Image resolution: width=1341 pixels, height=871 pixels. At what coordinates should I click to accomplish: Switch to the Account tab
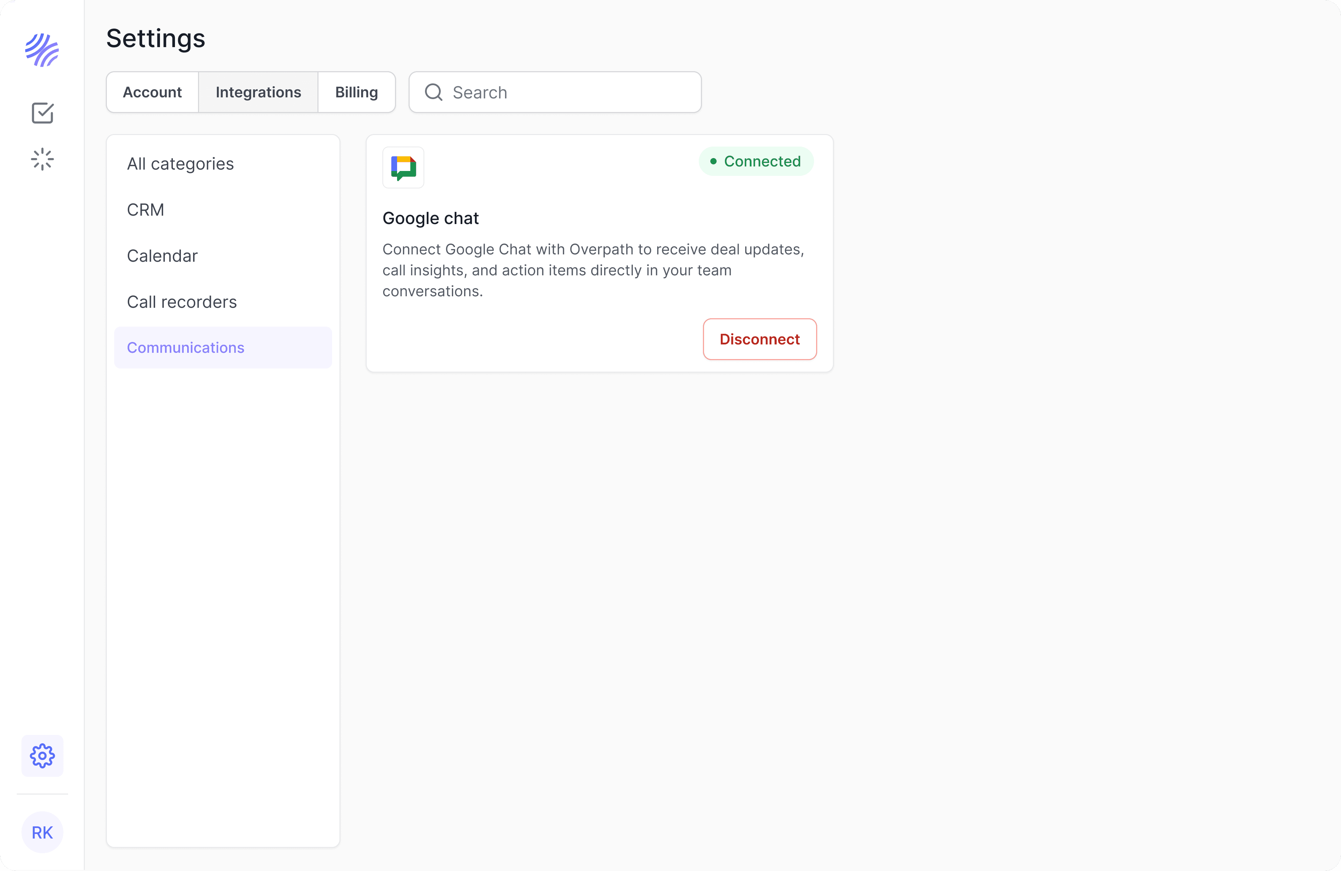pyautogui.click(x=152, y=92)
